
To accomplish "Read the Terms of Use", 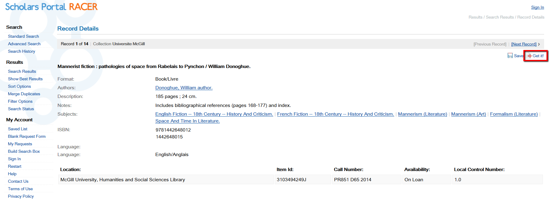I will click(x=20, y=189).
